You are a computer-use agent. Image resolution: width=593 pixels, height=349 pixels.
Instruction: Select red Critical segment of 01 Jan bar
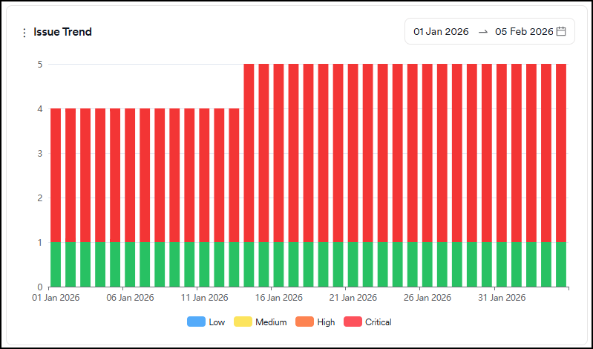click(56, 174)
